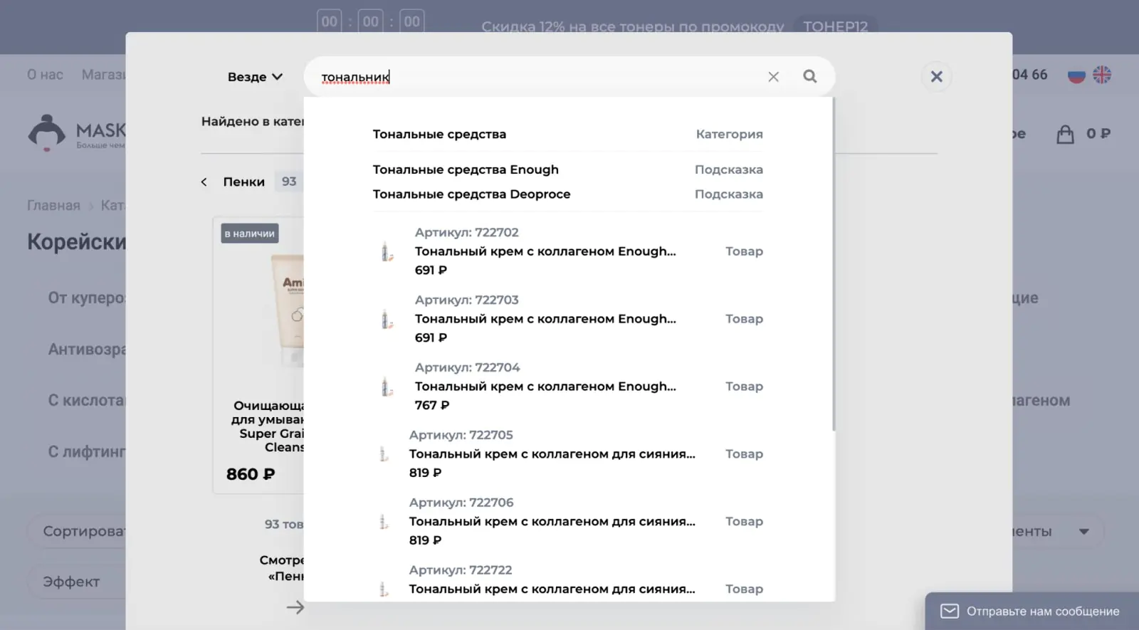Click thumbnail of product 722704
This screenshot has height=630, width=1139.
tap(387, 387)
